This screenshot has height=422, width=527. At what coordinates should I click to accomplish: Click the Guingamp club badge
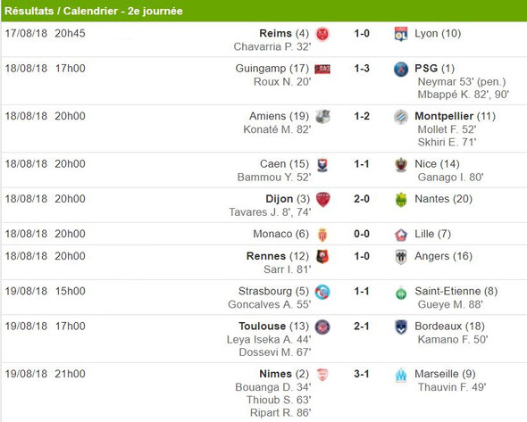[x=322, y=70]
